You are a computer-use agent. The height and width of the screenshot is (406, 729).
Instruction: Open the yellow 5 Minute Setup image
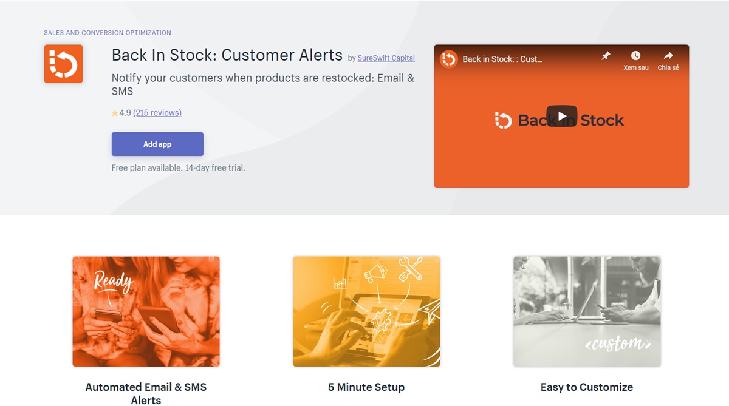click(x=366, y=311)
